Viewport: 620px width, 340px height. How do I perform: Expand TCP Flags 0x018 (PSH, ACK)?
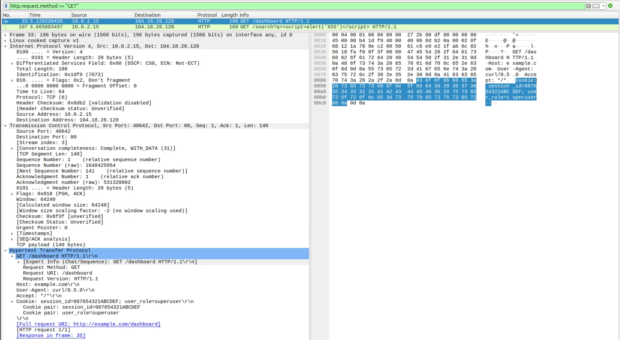tap(12, 194)
